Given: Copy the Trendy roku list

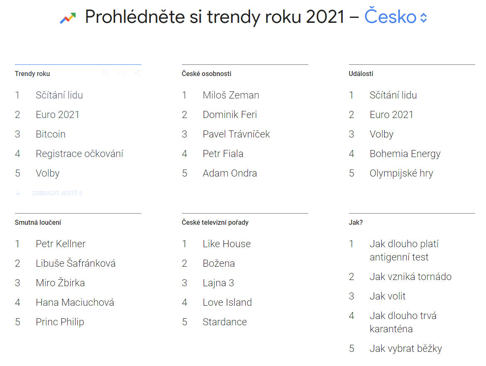Looking at the screenshot, I should (x=106, y=73).
